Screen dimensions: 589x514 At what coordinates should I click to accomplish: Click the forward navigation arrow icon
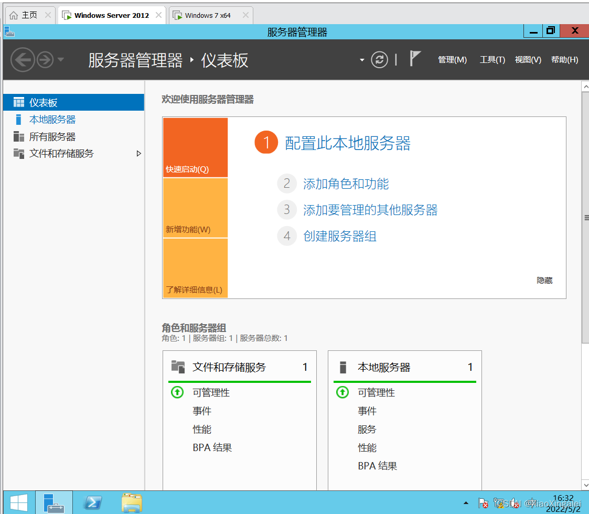pos(45,60)
